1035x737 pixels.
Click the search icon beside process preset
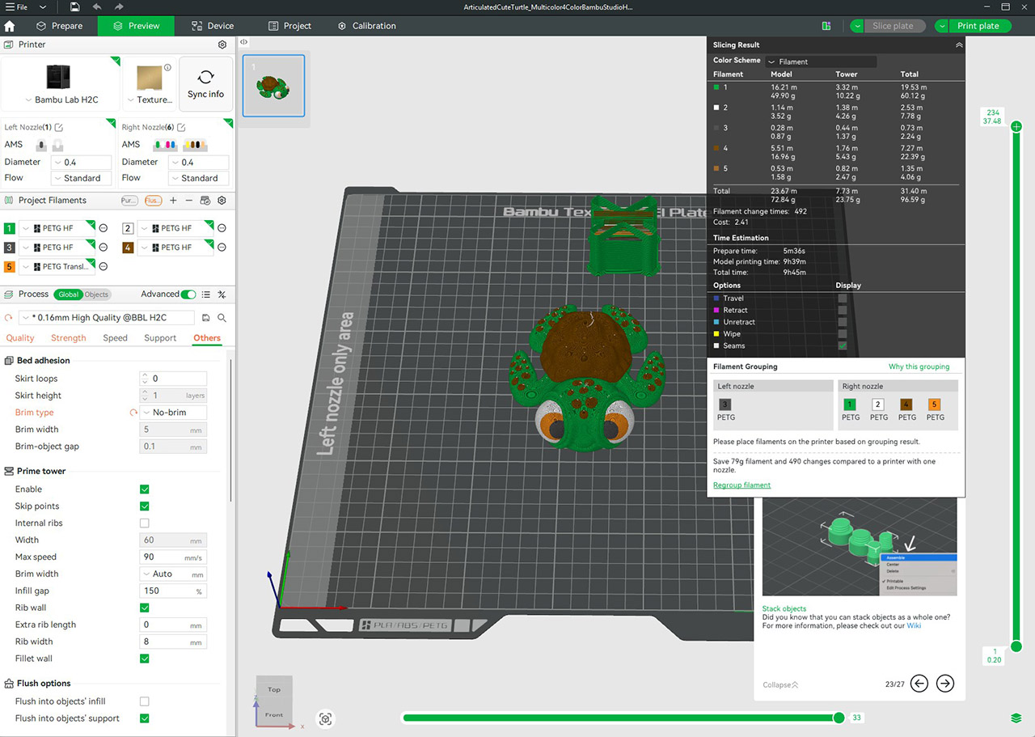(x=222, y=318)
